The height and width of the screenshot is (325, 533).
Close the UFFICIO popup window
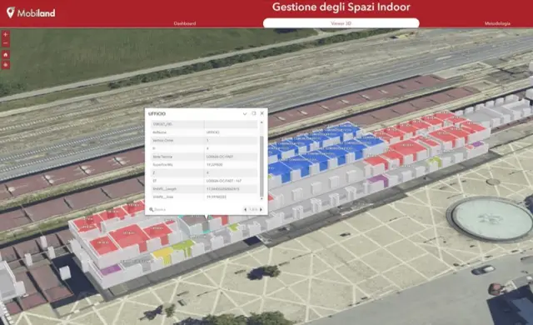(x=262, y=113)
